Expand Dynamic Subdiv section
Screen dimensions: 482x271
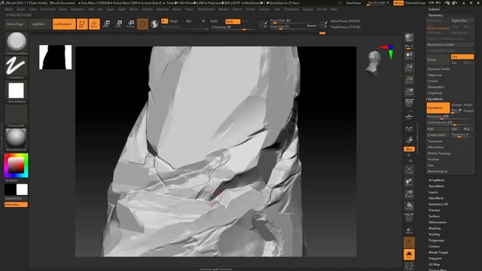438,69
